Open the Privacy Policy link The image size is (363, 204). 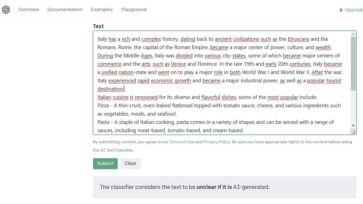click(217, 142)
